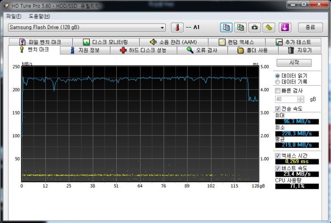
Task: Open 도움말(H) menu
Action: click(x=39, y=16)
